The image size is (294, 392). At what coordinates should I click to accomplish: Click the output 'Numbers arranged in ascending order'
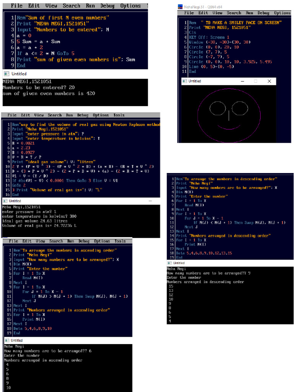pos(43,360)
